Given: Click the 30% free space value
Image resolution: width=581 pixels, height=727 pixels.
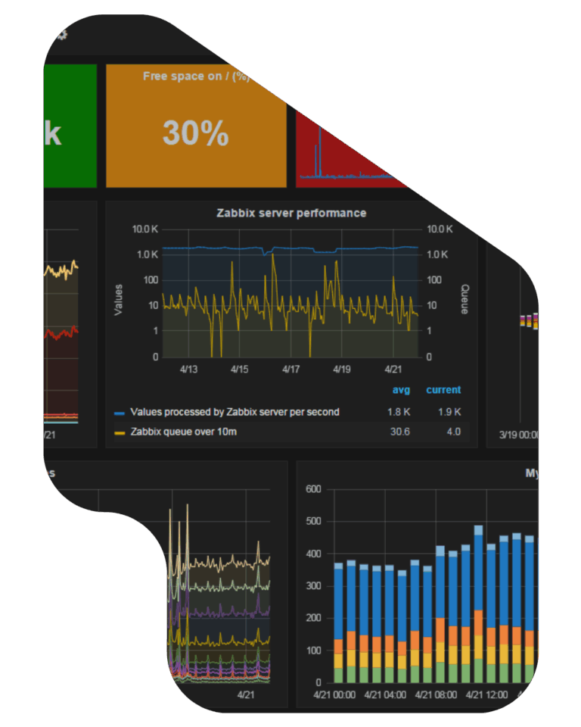Looking at the screenshot, I should point(195,134).
